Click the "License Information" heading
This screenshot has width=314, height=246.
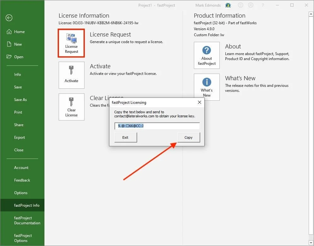(84, 16)
